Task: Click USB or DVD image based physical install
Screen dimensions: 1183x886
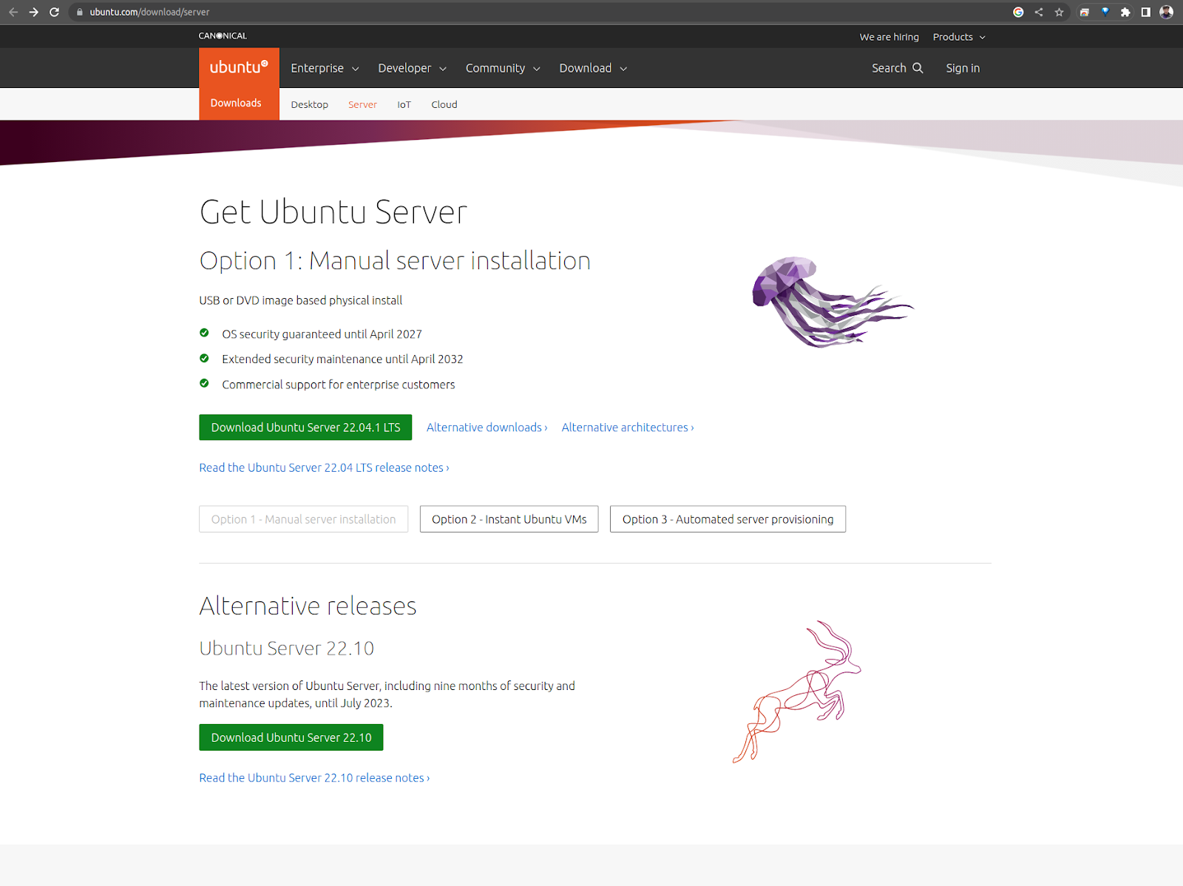Action: tap(301, 300)
